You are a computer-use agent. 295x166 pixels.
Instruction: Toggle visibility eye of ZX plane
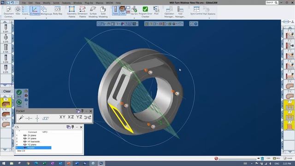click(x=25, y=135)
